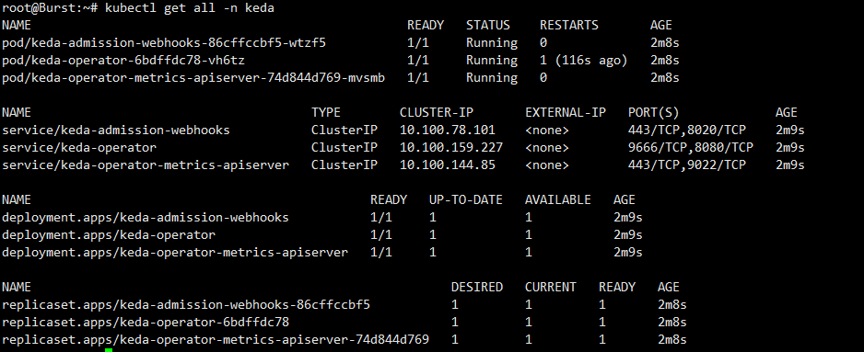Click the CLUSTER-IP column header

click(x=437, y=113)
